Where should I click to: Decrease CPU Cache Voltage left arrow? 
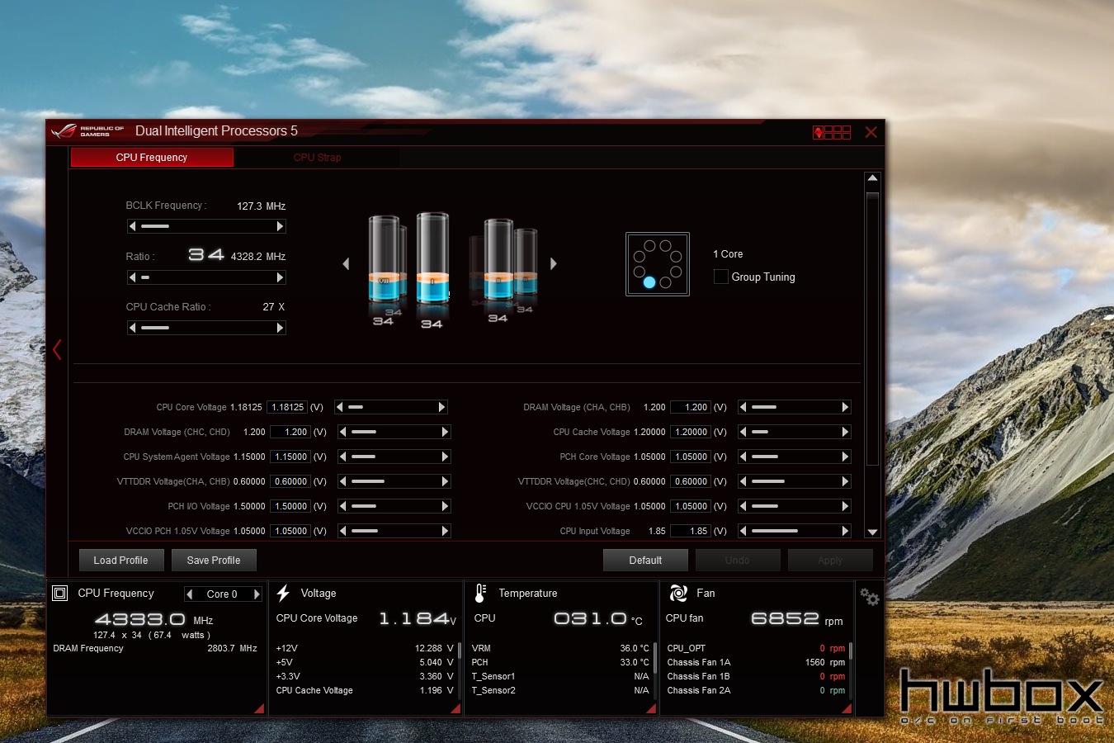[x=743, y=432]
